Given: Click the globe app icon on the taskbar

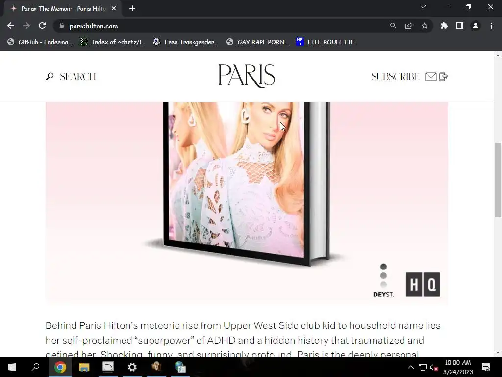Looking at the screenshot, I should tap(180, 367).
